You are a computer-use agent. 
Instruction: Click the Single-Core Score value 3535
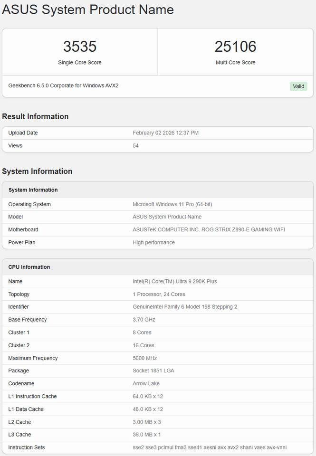[80, 47]
